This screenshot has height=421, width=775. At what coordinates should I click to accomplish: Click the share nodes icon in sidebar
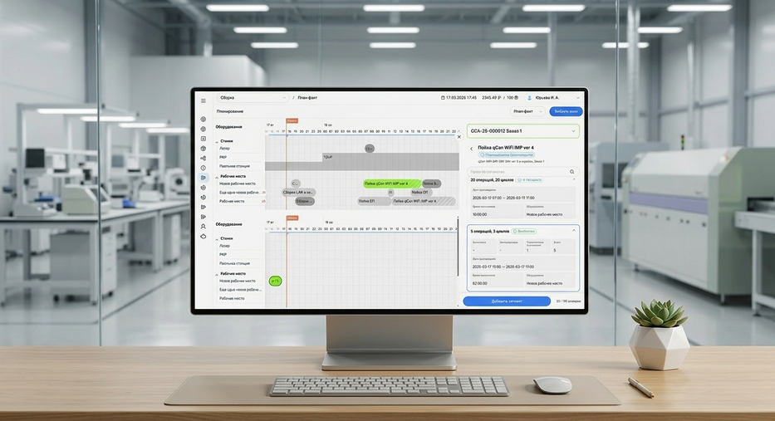203,159
